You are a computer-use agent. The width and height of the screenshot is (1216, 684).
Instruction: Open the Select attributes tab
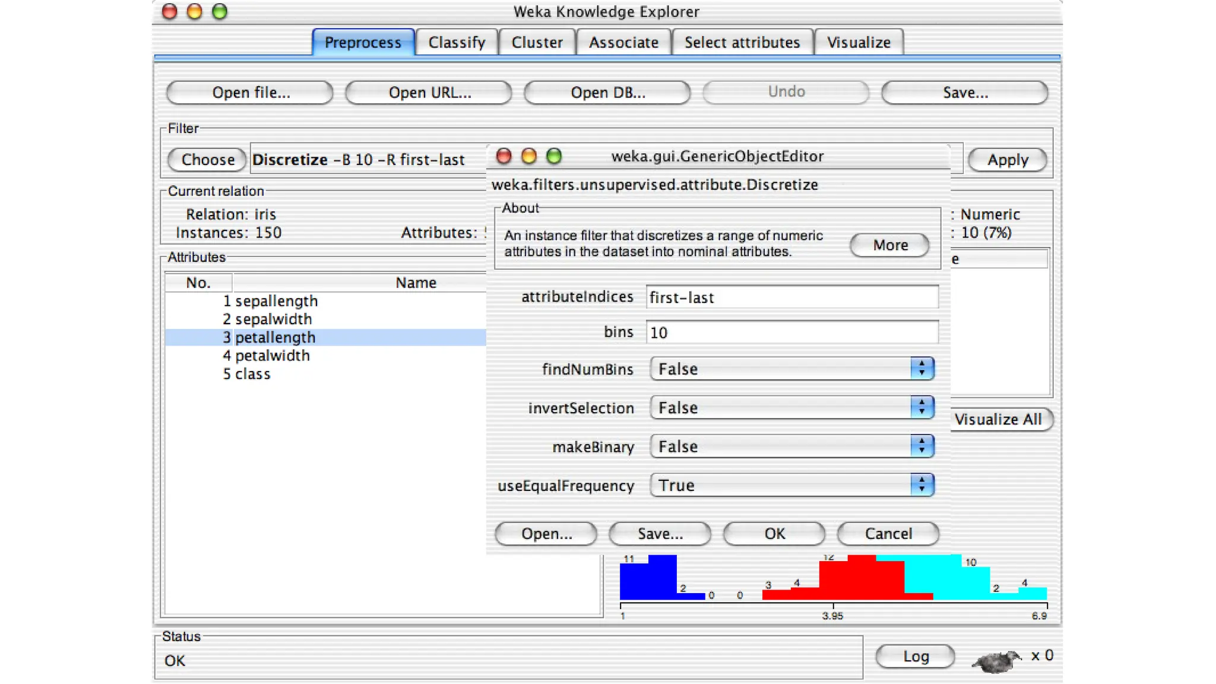point(742,42)
